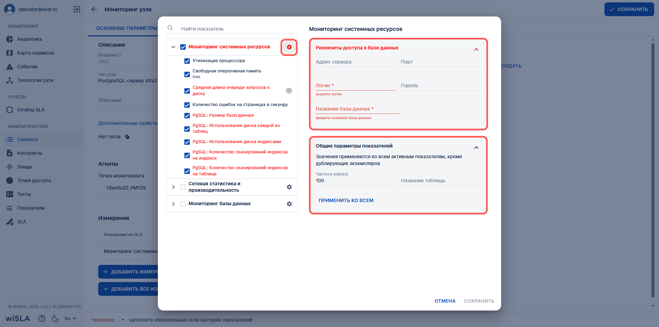The image size is (659, 327).
Task: Focus the Название базы данных field
Action: pyautogui.click(x=358, y=109)
